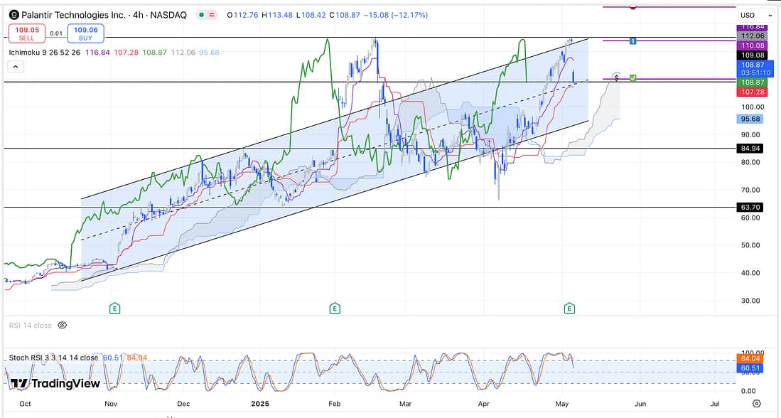
Task: Click the Palantir symbol logo icon
Action: (x=14, y=15)
